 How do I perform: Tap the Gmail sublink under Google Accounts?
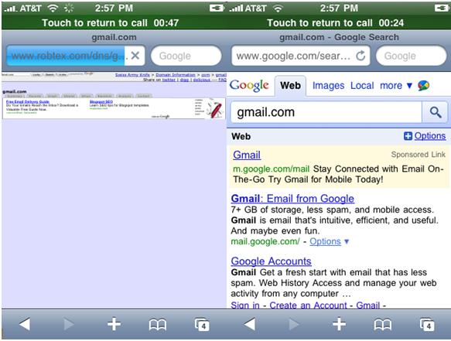(368, 305)
